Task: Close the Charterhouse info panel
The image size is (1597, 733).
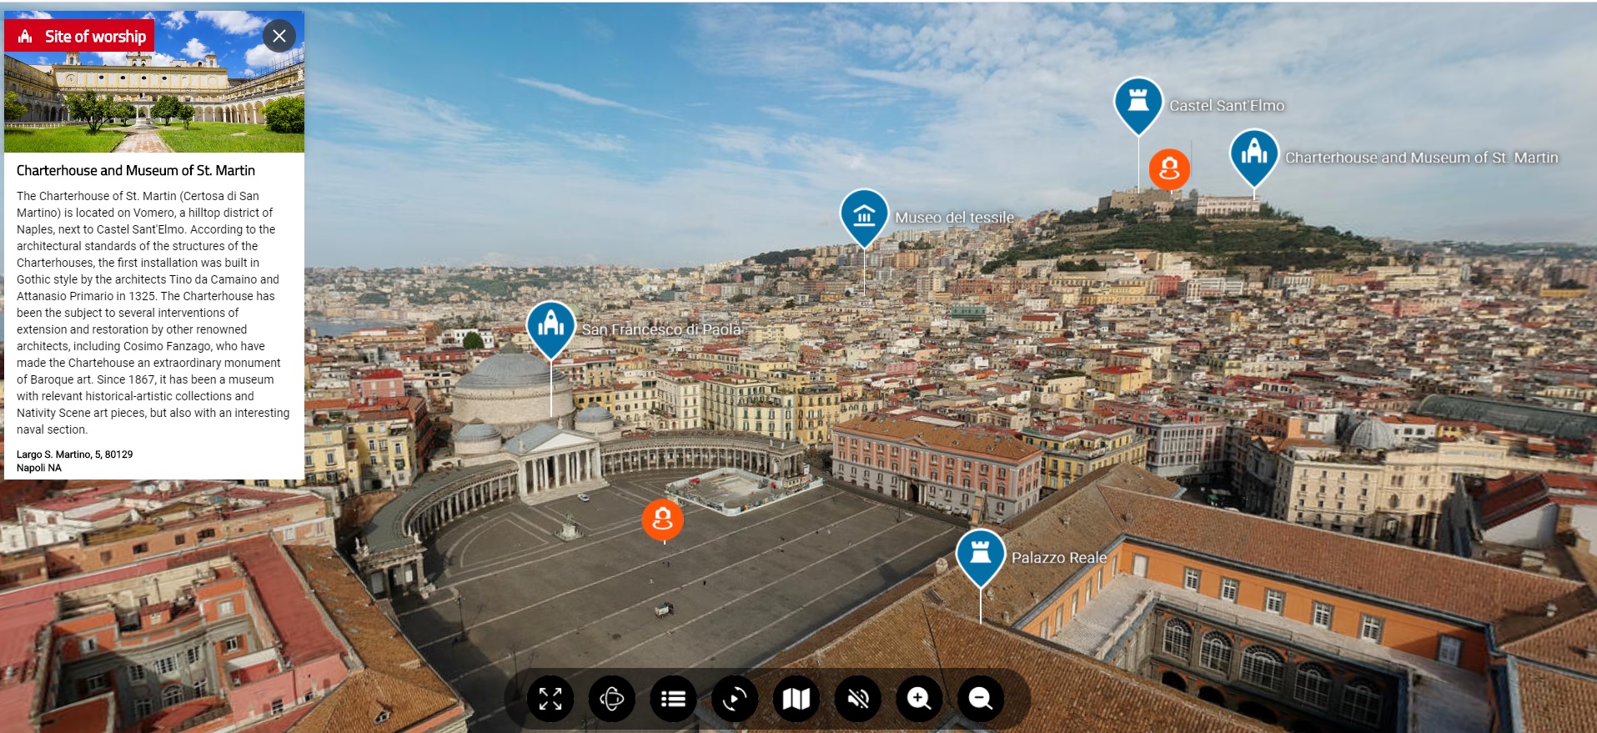Action: [279, 36]
